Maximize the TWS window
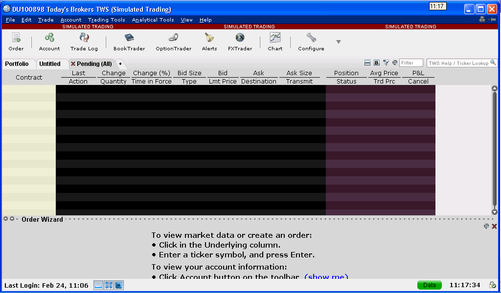 click(480, 9)
